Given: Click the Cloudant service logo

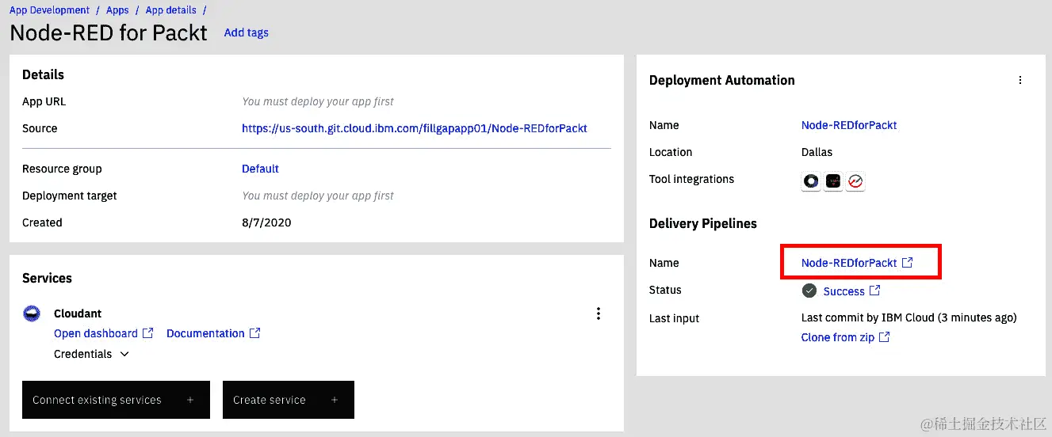Looking at the screenshot, I should [x=32, y=313].
